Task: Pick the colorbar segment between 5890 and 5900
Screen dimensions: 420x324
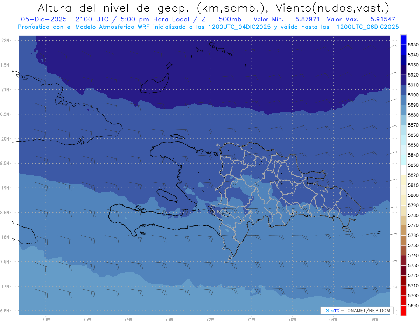Action: 404,100
